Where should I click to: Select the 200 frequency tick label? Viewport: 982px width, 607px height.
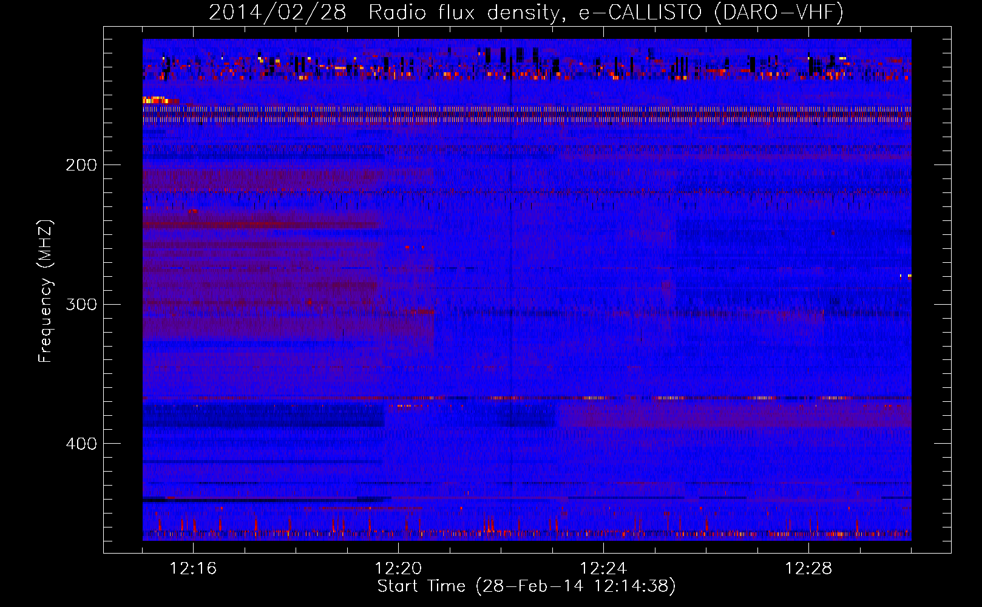[x=81, y=165]
